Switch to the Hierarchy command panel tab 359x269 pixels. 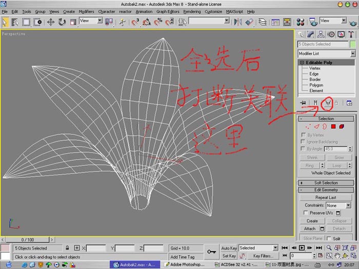coord(321,34)
